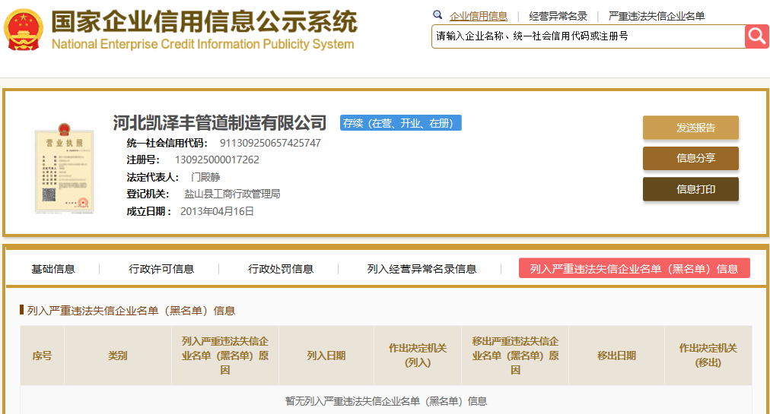Click the 移出日期 column header
The image size is (770, 414).
pyautogui.click(x=616, y=356)
